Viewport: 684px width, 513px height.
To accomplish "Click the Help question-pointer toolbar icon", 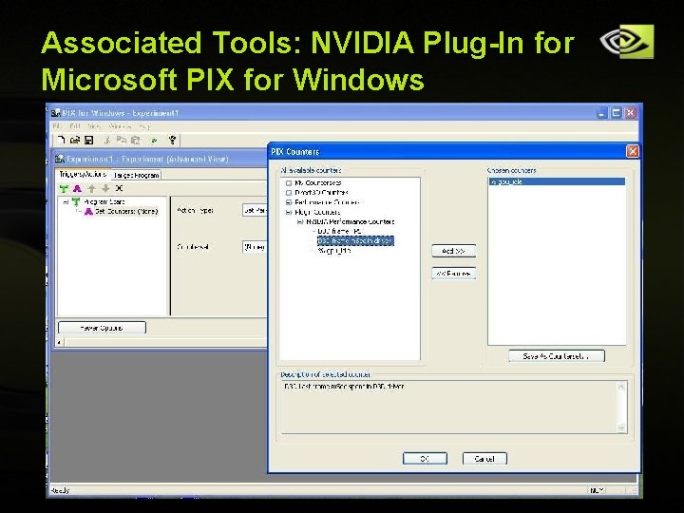I will pyautogui.click(x=172, y=140).
